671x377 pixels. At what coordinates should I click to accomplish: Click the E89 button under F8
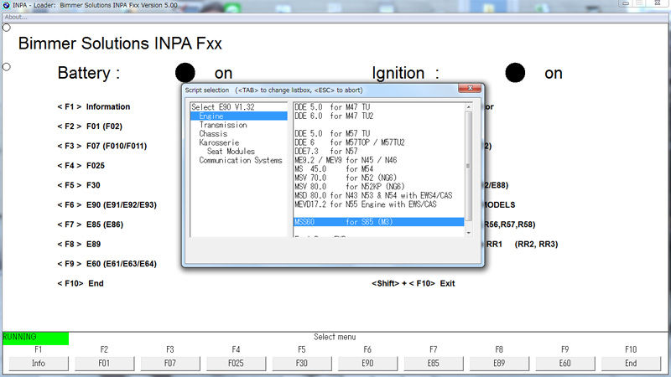499,364
